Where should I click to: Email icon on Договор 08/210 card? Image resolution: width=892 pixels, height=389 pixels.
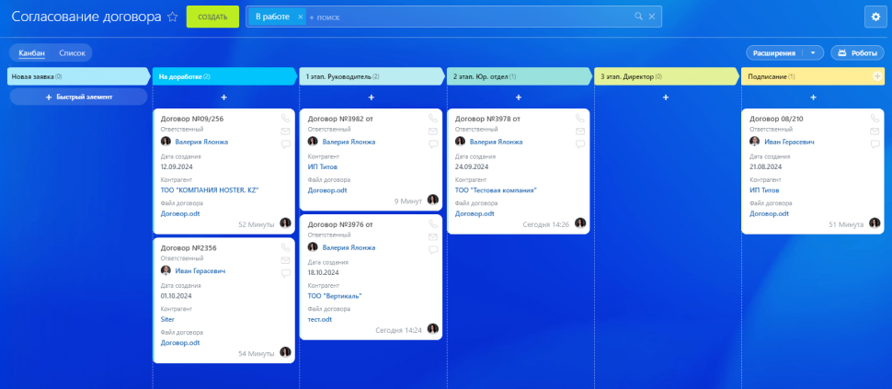(875, 132)
